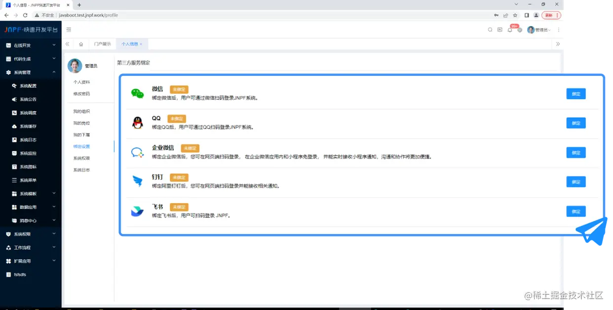The height and width of the screenshot is (310, 613).
Task: Select the 个人信息 tab
Action: tap(129, 44)
